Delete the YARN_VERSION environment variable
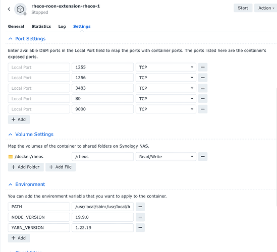Image resolution: width=277 pixels, height=252 pixels. pos(140,228)
